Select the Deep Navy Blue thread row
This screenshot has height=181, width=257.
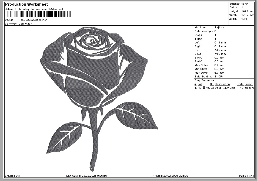coord(224,88)
